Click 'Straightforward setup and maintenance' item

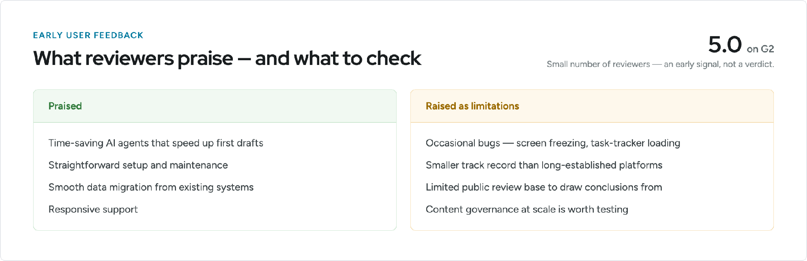pos(138,165)
